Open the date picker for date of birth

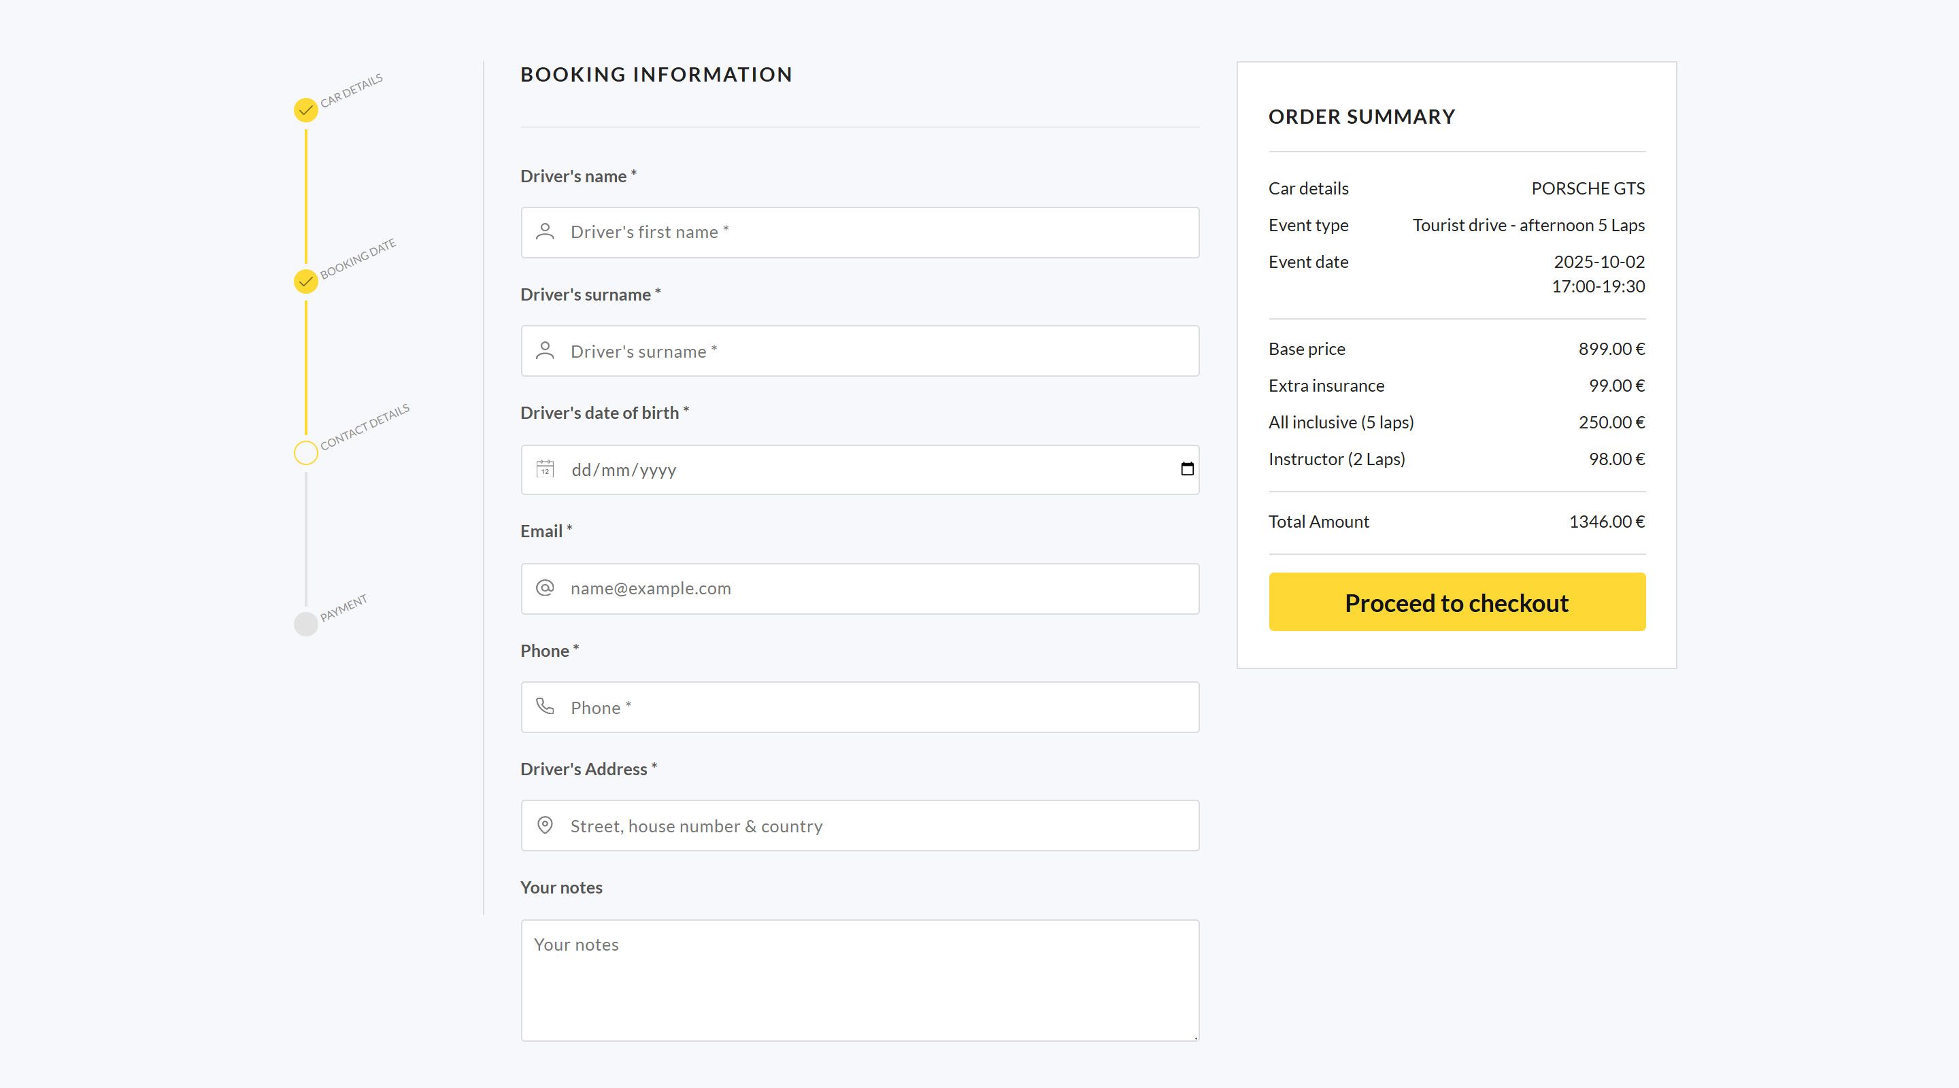click(1186, 469)
